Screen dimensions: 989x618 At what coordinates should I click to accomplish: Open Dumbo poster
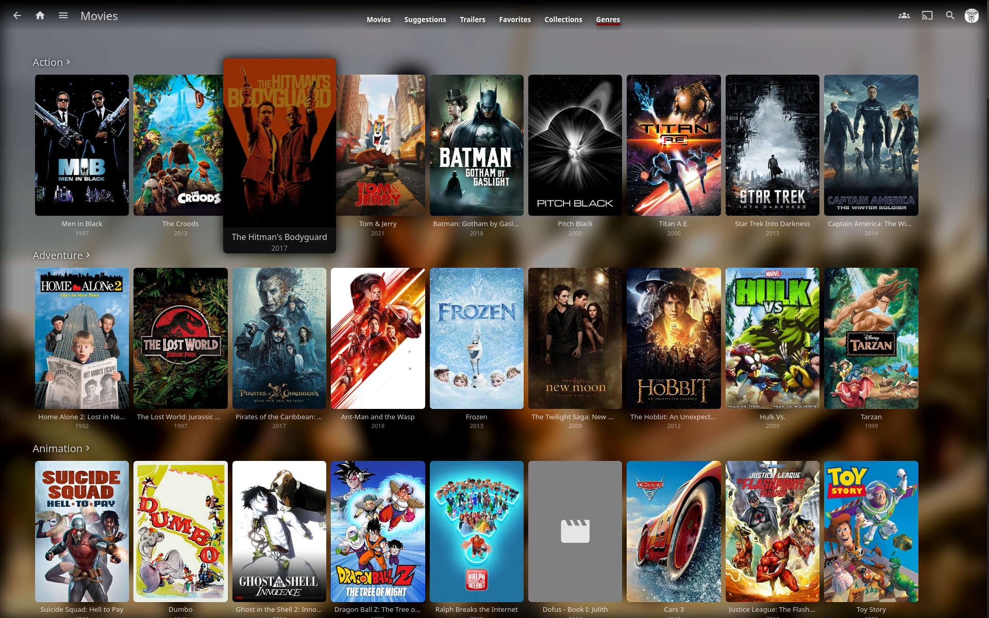pos(180,531)
